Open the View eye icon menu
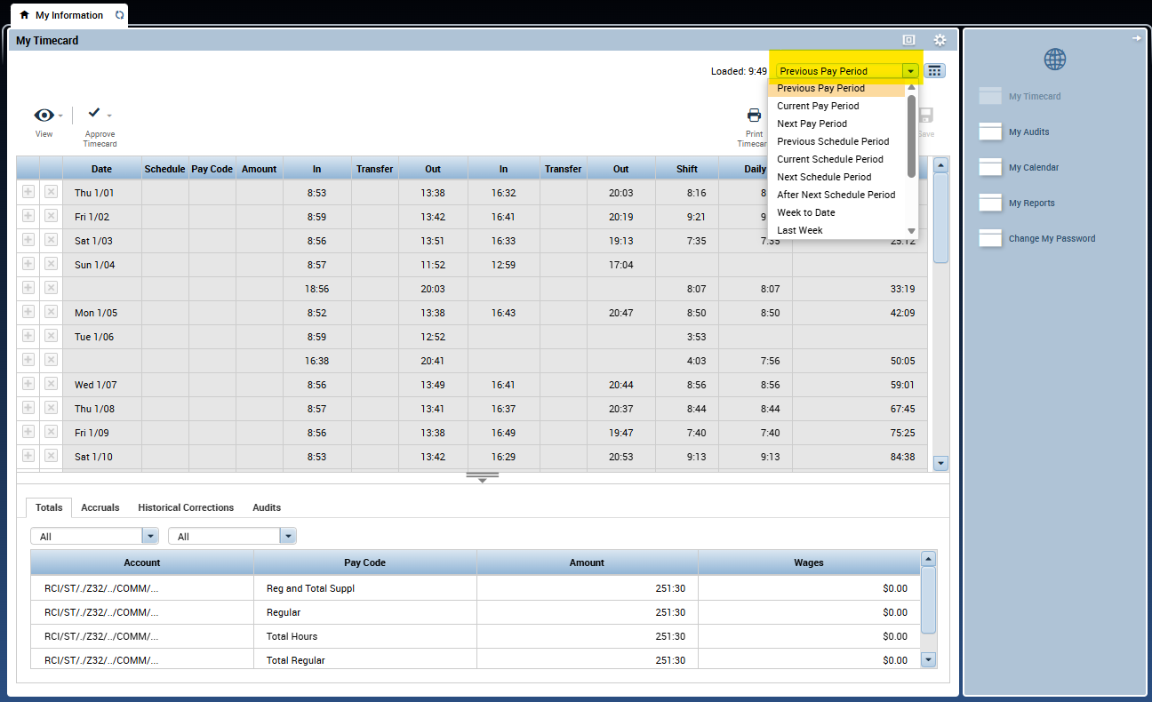The image size is (1152, 702). (44, 116)
